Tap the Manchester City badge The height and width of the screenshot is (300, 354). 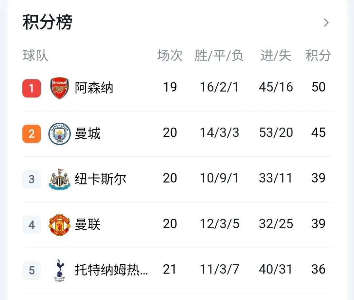(x=59, y=134)
